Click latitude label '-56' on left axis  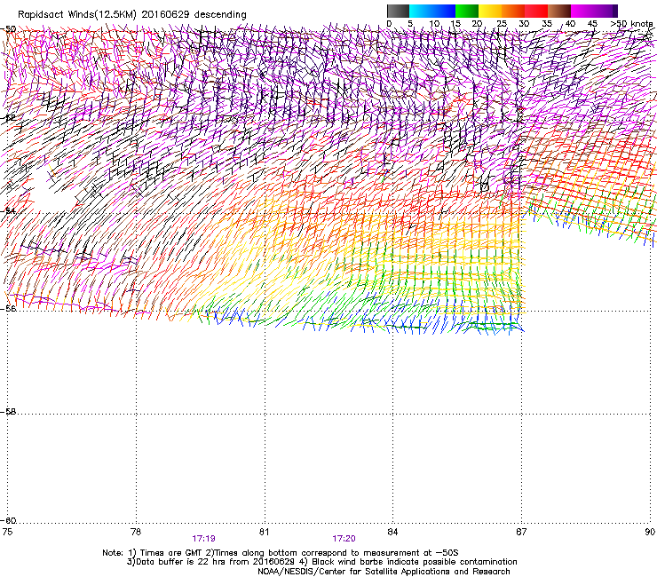[8, 308]
